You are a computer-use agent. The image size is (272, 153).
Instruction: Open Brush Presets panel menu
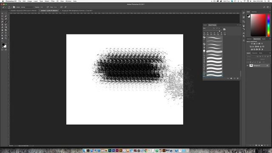pyautogui.click(x=240, y=25)
